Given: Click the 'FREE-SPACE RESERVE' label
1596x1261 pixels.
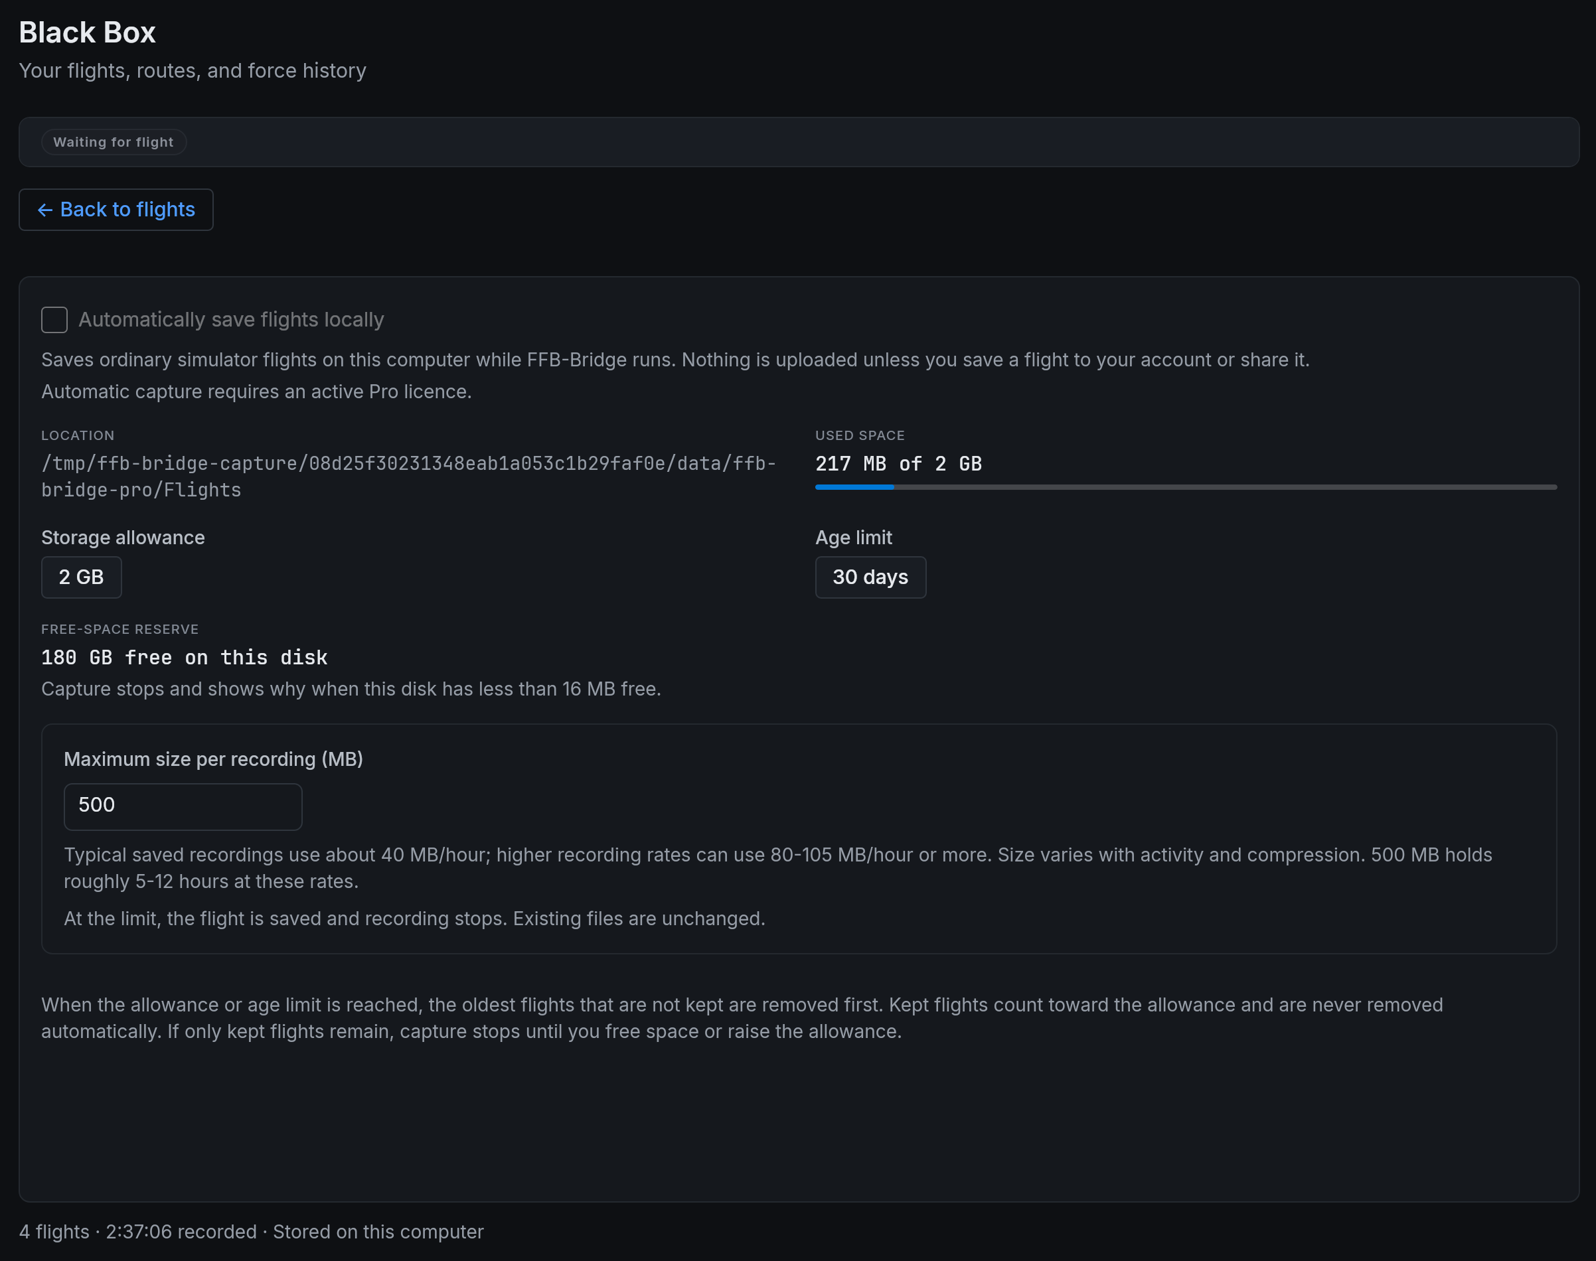Looking at the screenshot, I should (120, 629).
